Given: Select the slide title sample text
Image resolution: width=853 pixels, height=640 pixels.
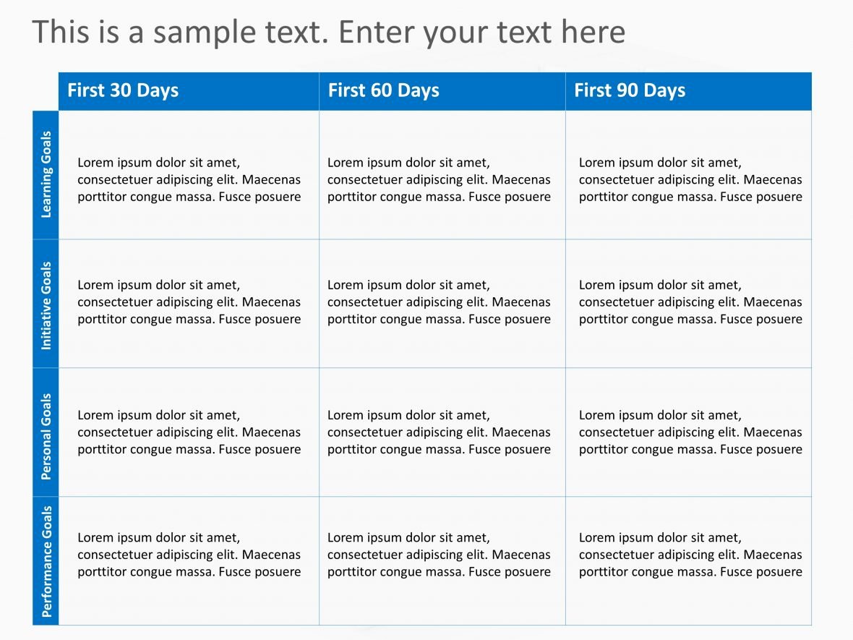Looking at the screenshot, I should (329, 32).
